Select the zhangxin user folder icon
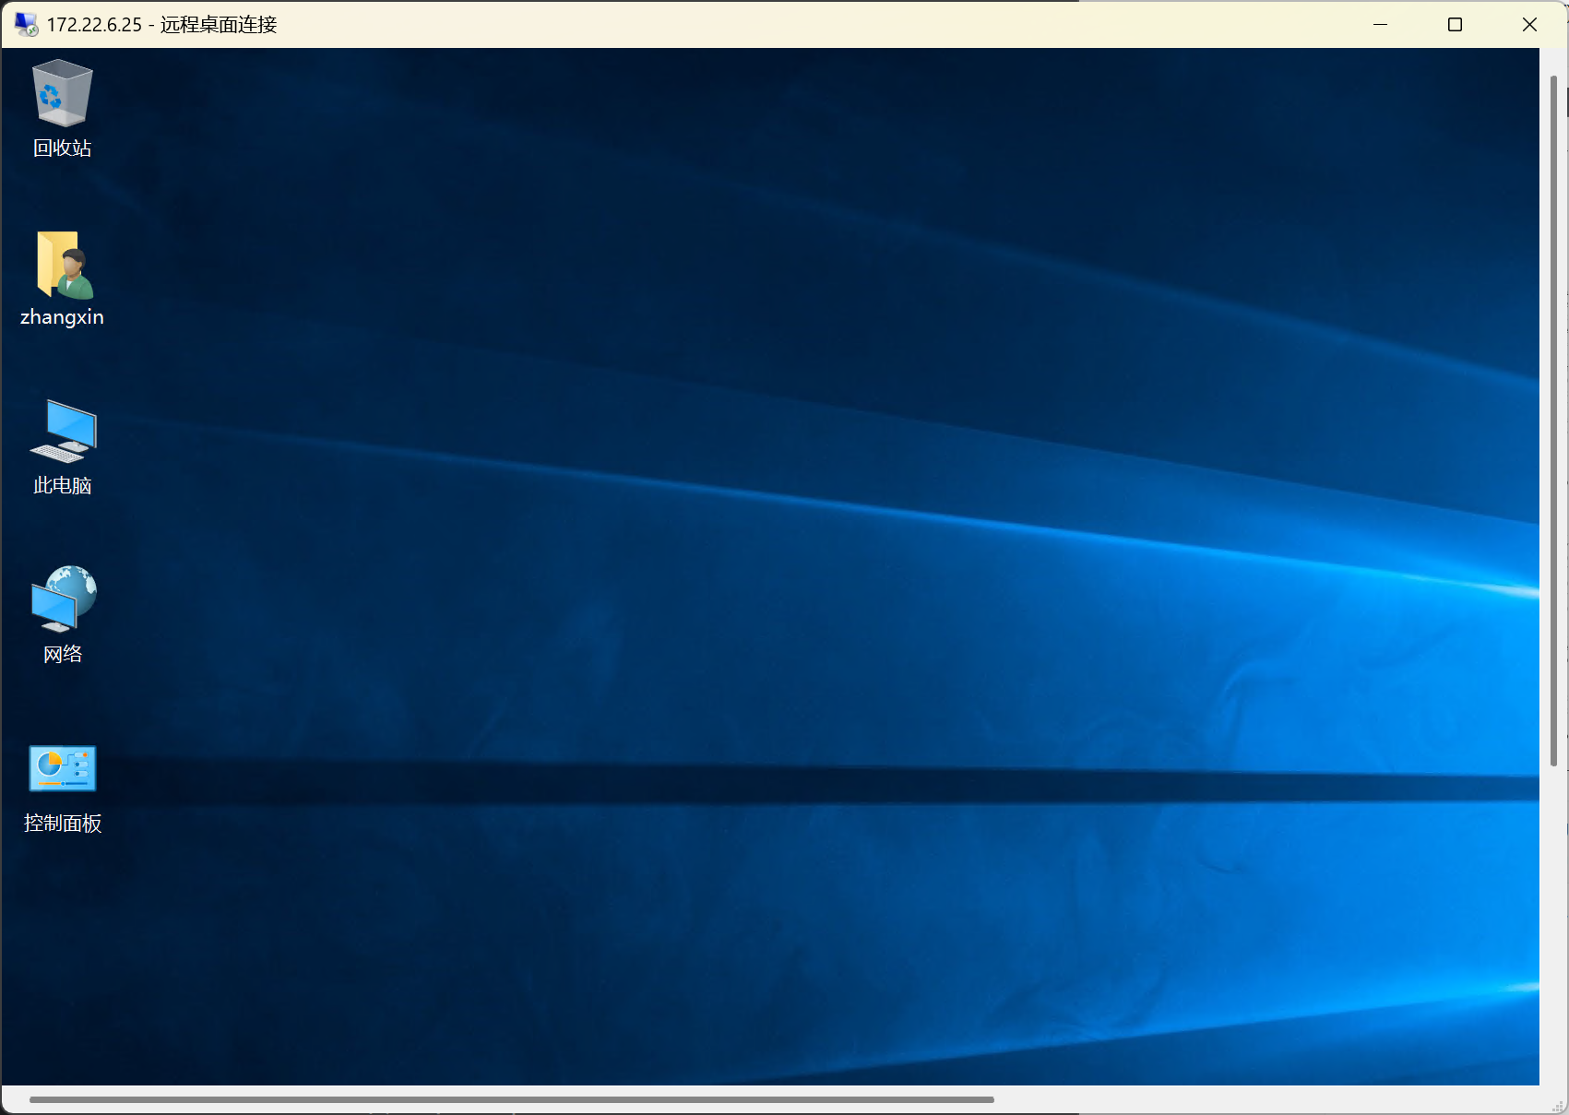The image size is (1569, 1115). pos(63,265)
